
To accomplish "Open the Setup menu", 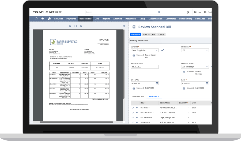I will click(x=142, y=19).
